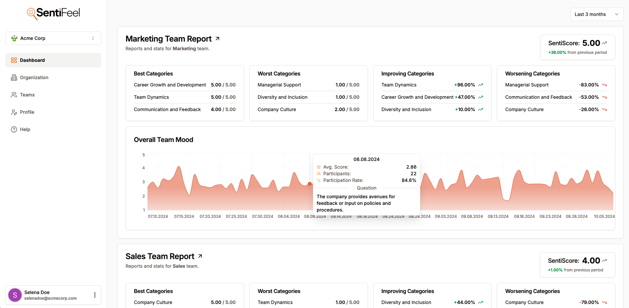Click the Marketing Team Report title
Screen dimensions: 629x308
click(x=168, y=39)
